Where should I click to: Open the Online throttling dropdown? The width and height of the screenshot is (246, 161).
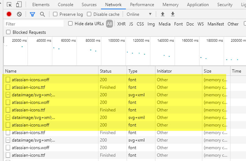pos(139,14)
